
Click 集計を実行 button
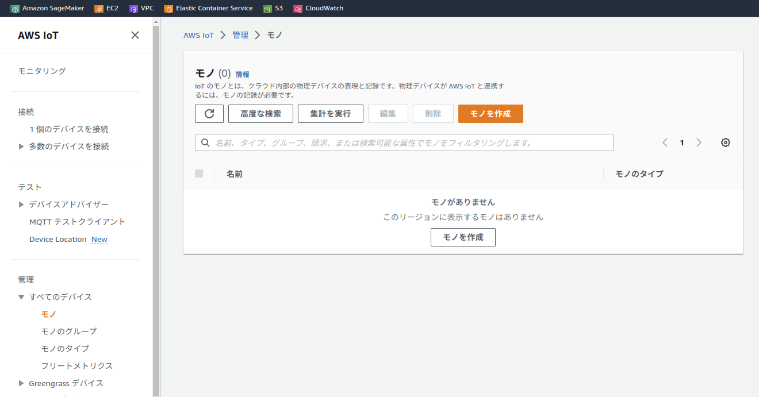[x=331, y=114]
